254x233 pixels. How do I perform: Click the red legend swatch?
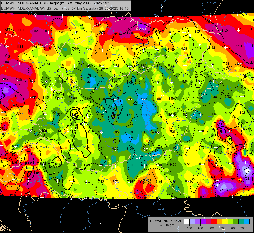tap(214, 222)
